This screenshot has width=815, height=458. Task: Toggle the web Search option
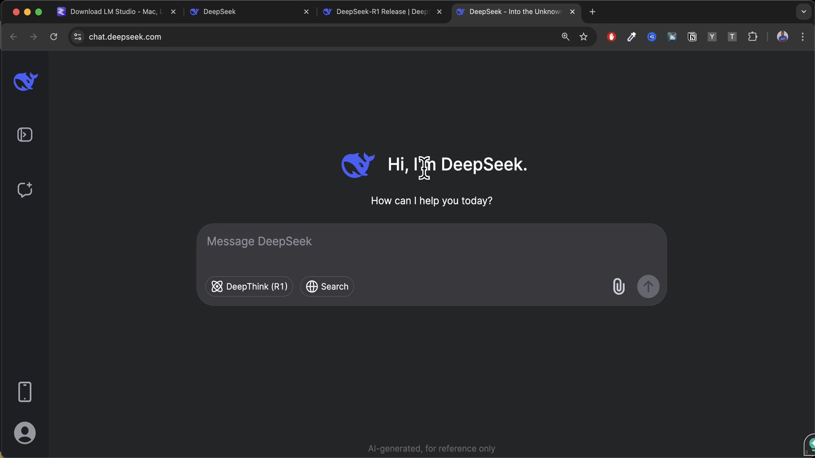[x=327, y=287]
